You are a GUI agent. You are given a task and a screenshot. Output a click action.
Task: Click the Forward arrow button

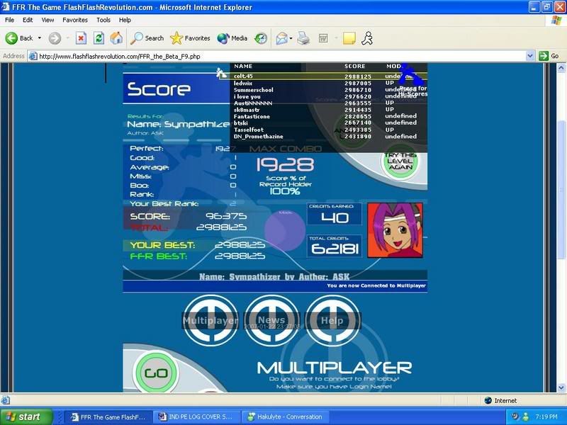click(x=55, y=38)
